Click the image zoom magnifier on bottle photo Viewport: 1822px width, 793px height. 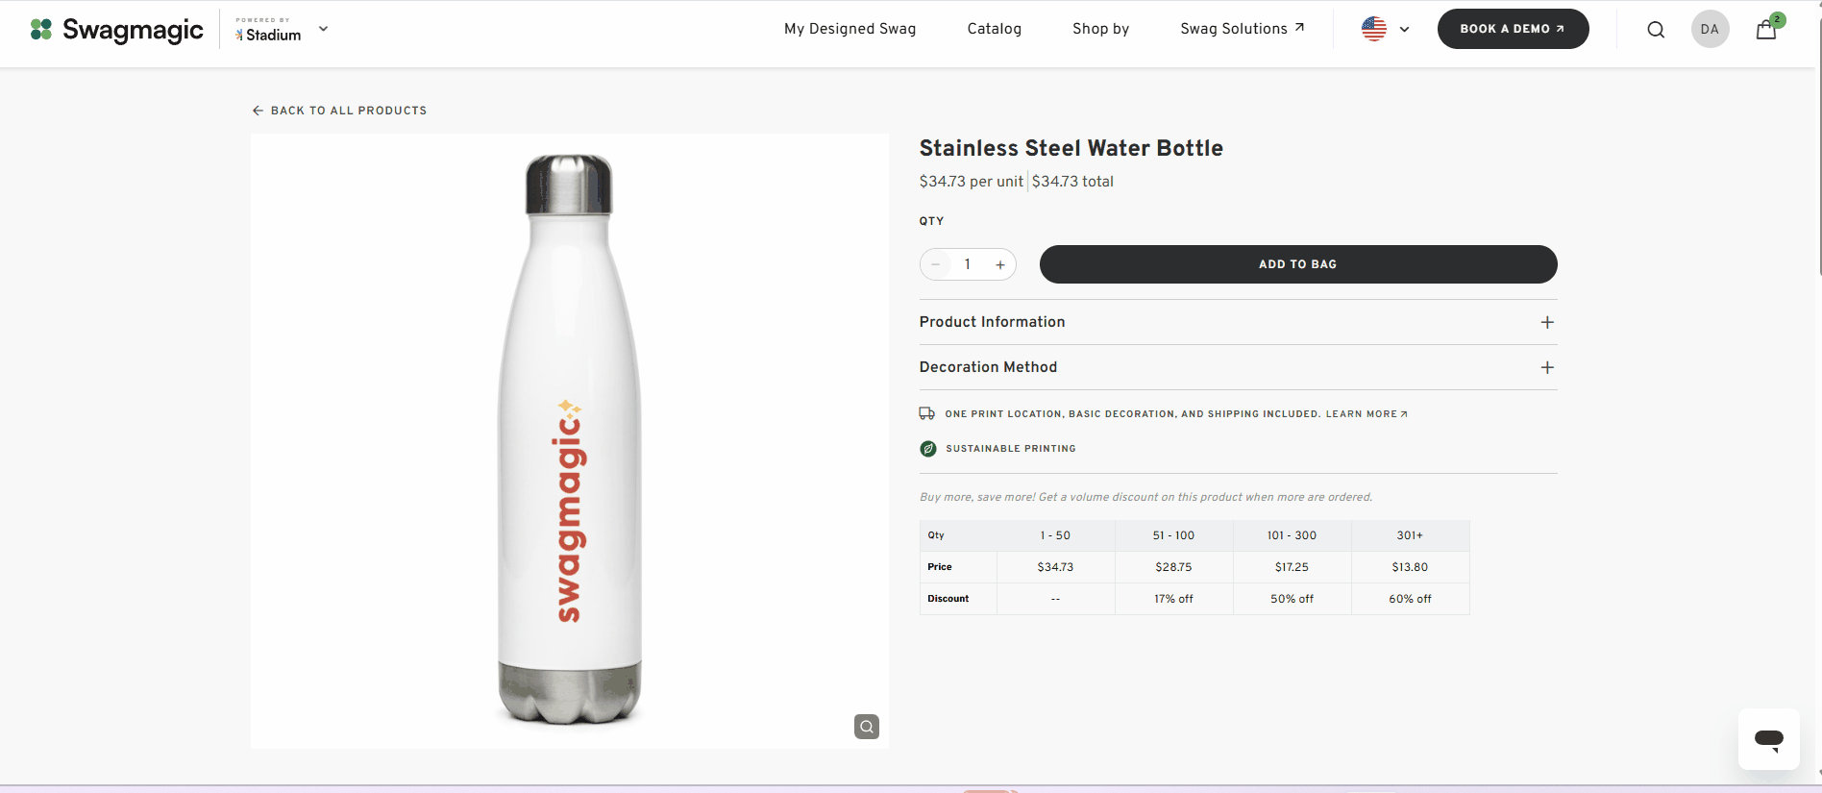(867, 727)
